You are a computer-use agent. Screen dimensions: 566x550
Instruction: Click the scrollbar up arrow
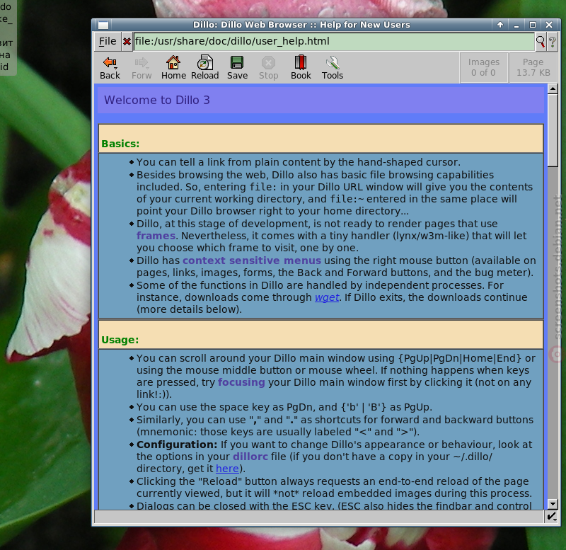(x=553, y=89)
